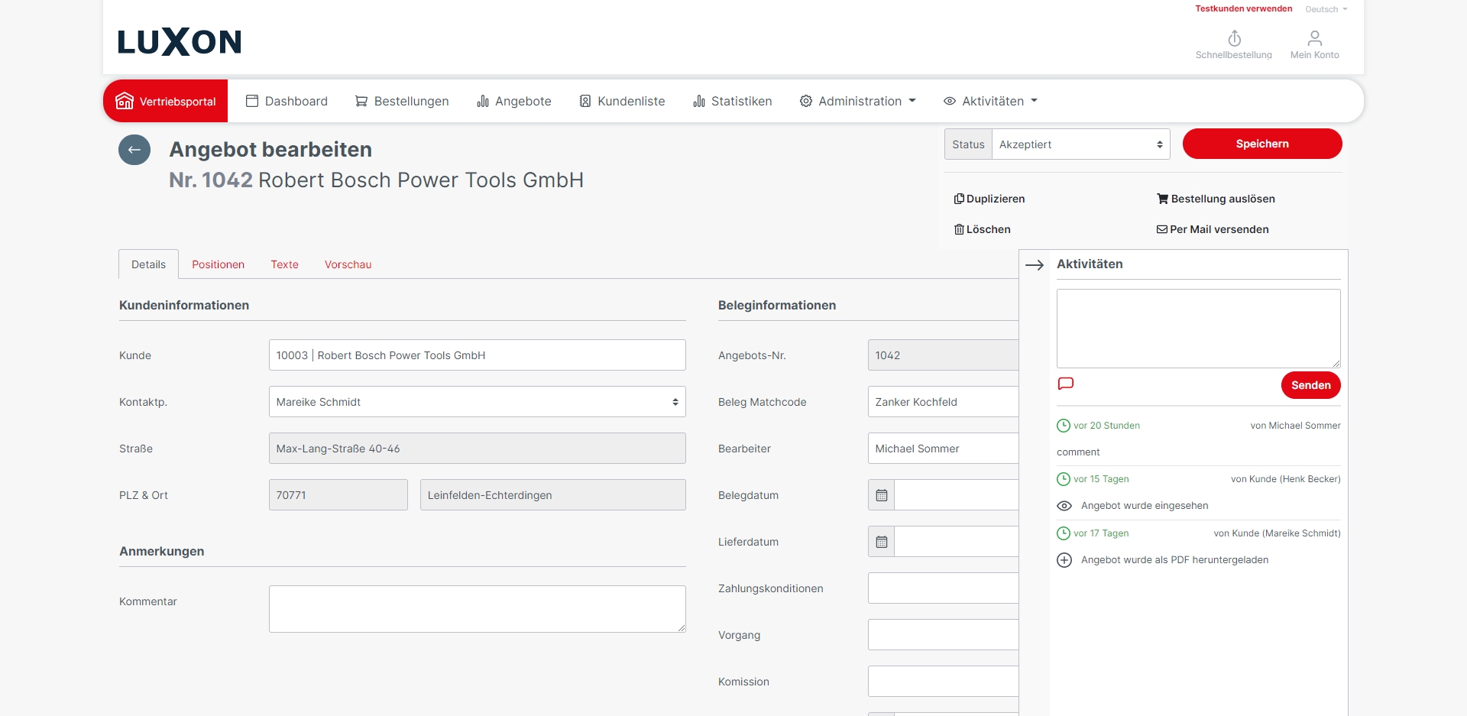Delete the offer via Löschen

click(x=983, y=229)
